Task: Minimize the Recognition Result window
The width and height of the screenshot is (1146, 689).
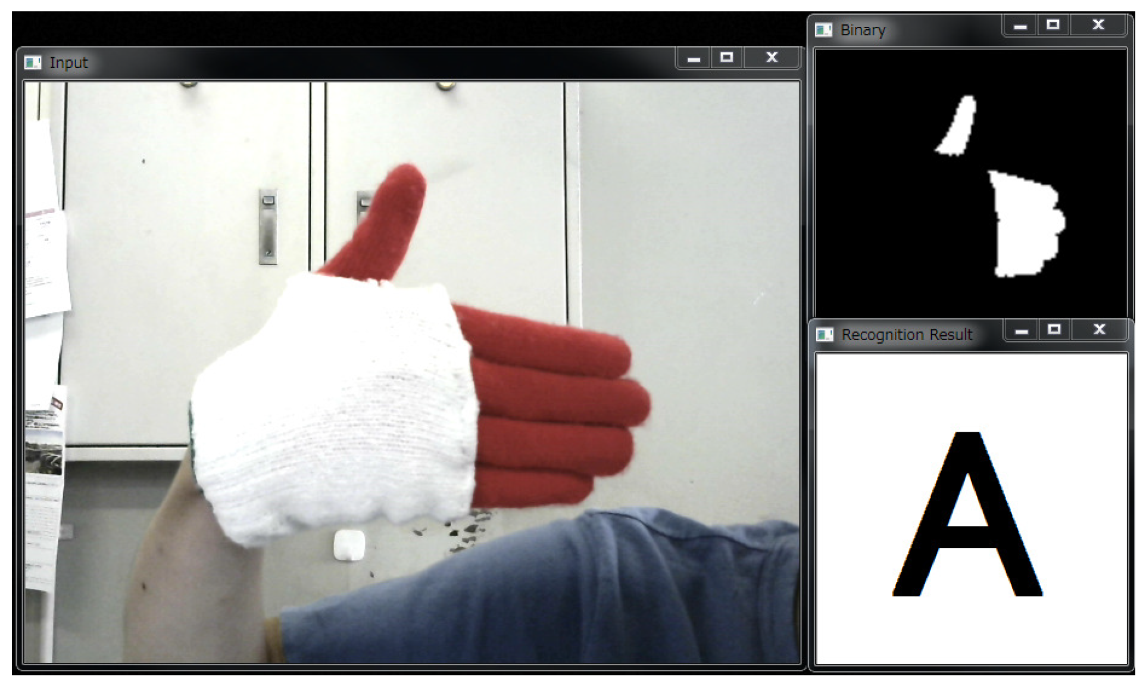Action: [x=1022, y=331]
